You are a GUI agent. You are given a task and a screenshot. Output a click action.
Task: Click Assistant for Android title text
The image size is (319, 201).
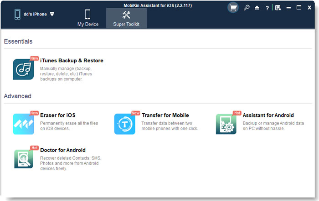coord(268,115)
